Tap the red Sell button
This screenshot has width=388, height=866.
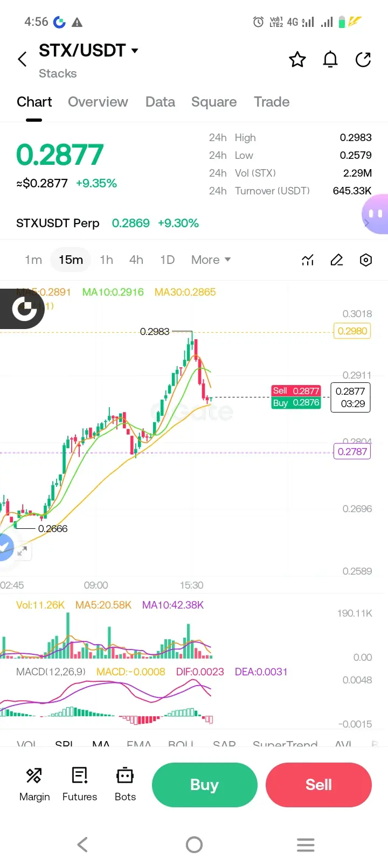[319, 785]
